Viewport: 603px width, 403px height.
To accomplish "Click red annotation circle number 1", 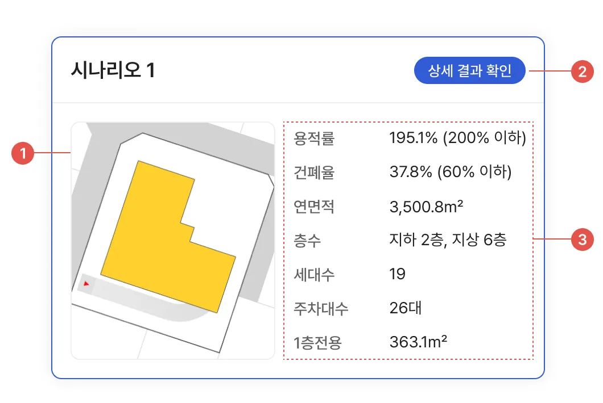I will coord(23,153).
